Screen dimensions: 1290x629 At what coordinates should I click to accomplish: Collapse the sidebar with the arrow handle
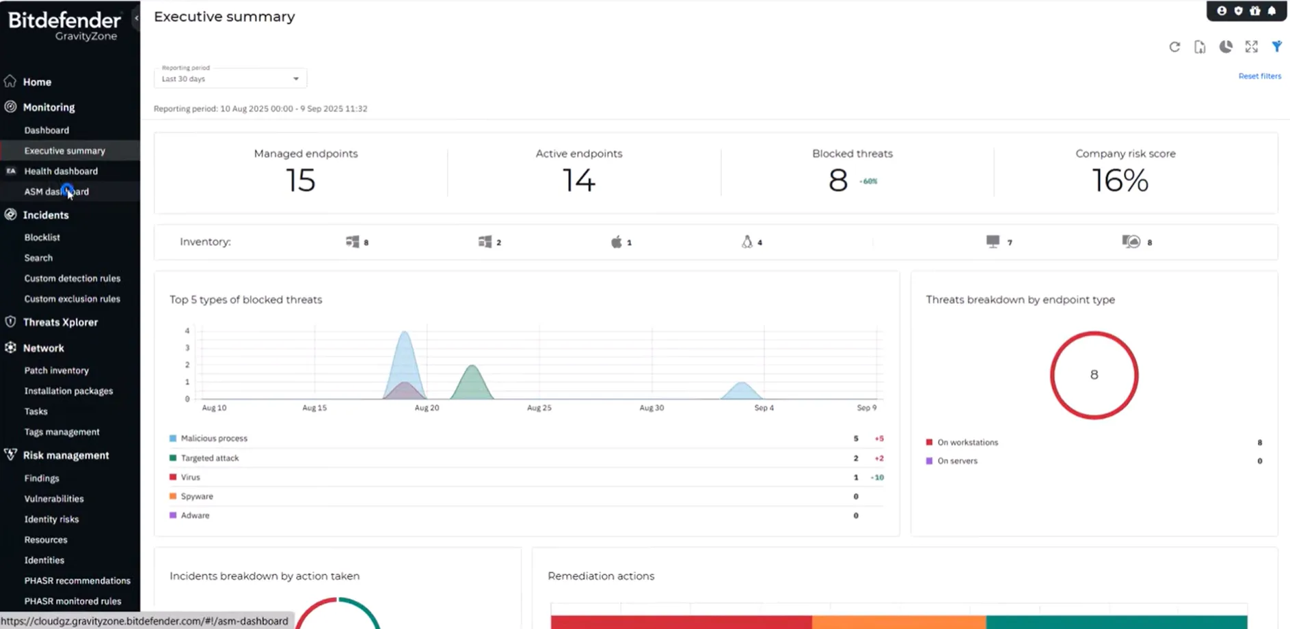(137, 18)
